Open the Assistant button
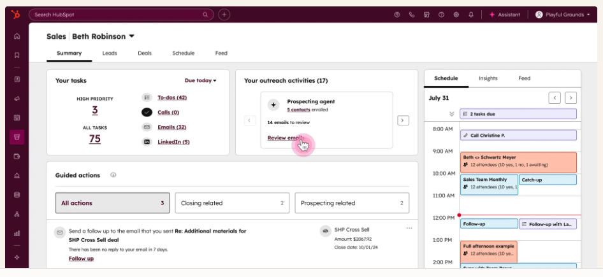 point(505,15)
